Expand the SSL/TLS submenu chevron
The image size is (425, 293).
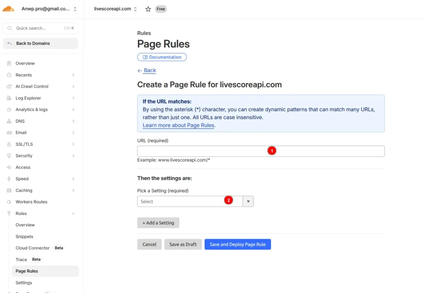pyautogui.click(x=73, y=144)
